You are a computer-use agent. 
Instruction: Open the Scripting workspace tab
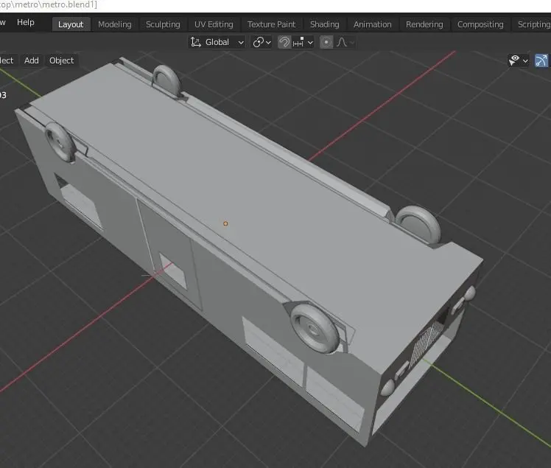tap(533, 24)
